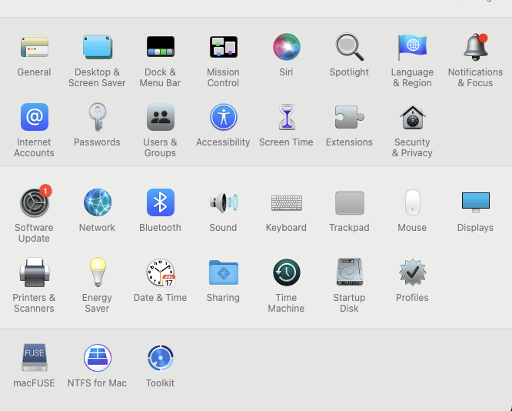Open Internet Accounts pane

pyautogui.click(x=35, y=117)
